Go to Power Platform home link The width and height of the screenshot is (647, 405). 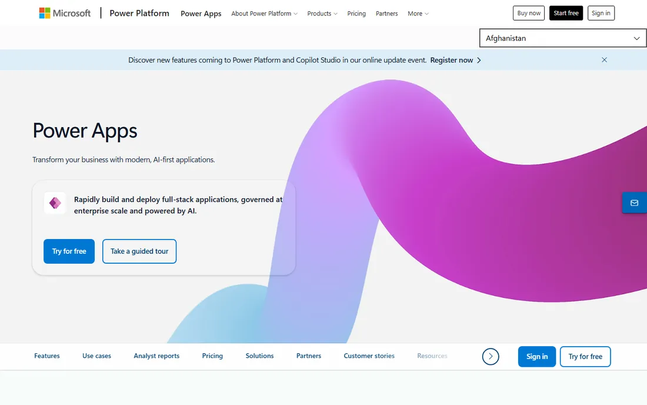139,13
